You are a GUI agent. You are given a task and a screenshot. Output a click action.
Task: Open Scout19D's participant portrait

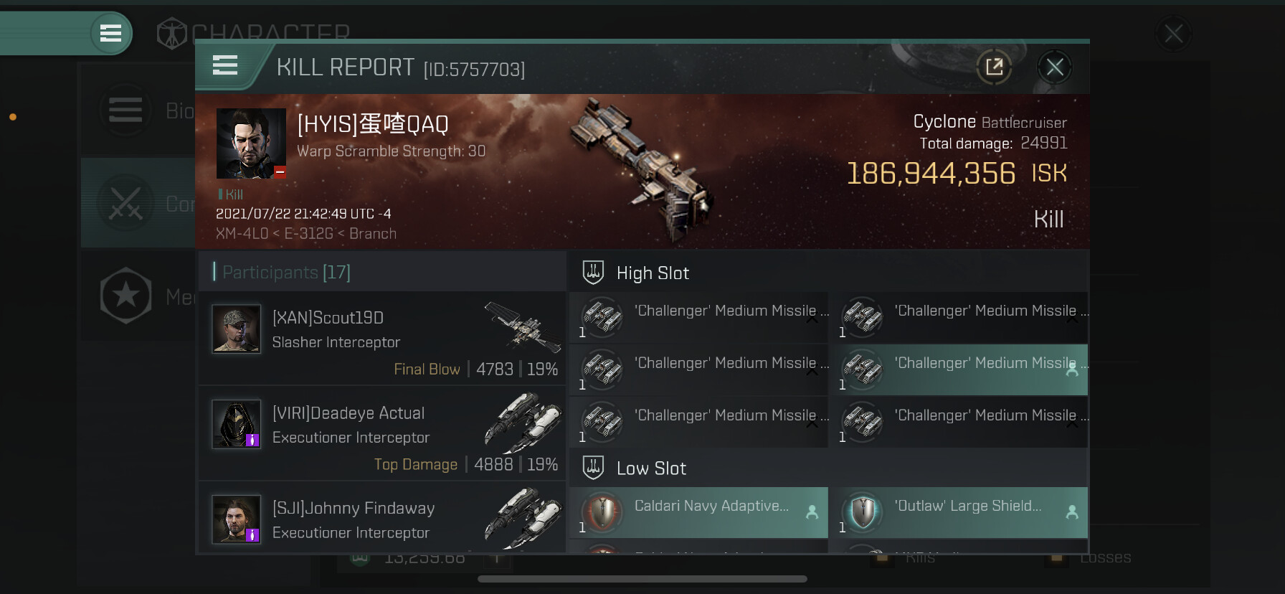[236, 329]
